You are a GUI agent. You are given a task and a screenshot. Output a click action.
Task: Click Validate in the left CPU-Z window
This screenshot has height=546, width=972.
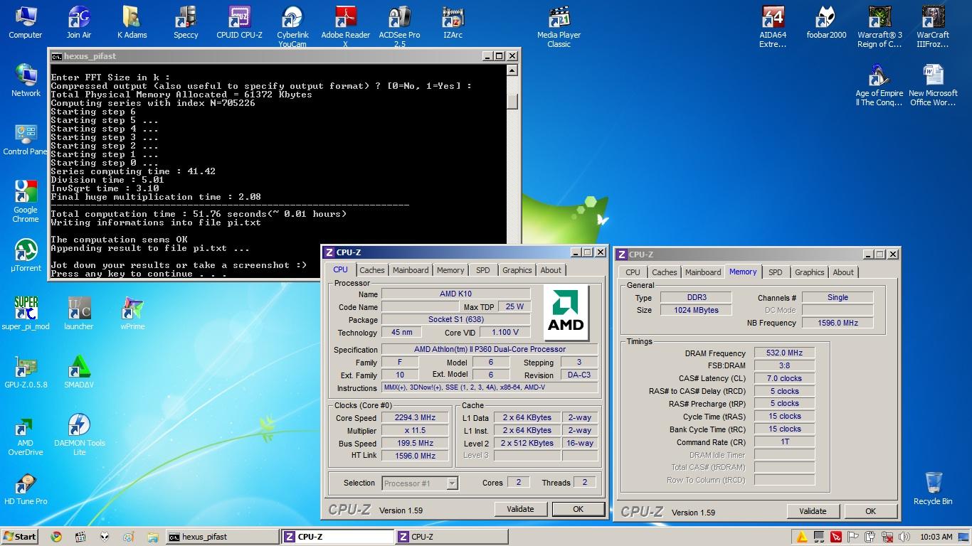pyautogui.click(x=520, y=509)
